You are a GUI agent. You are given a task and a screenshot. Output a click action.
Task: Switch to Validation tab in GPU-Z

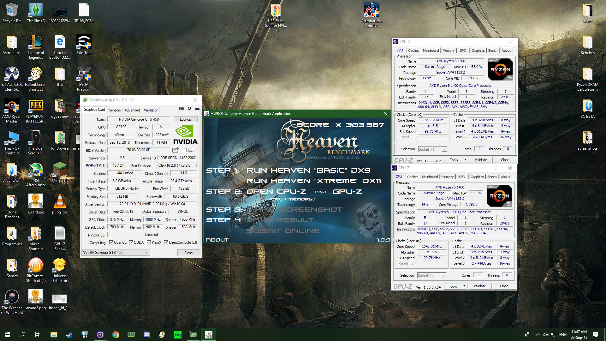pos(151,110)
